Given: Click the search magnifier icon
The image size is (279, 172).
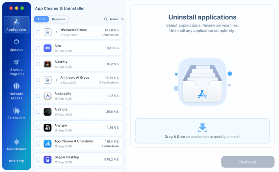Looking at the screenshot, I should [x=106, y=19].
